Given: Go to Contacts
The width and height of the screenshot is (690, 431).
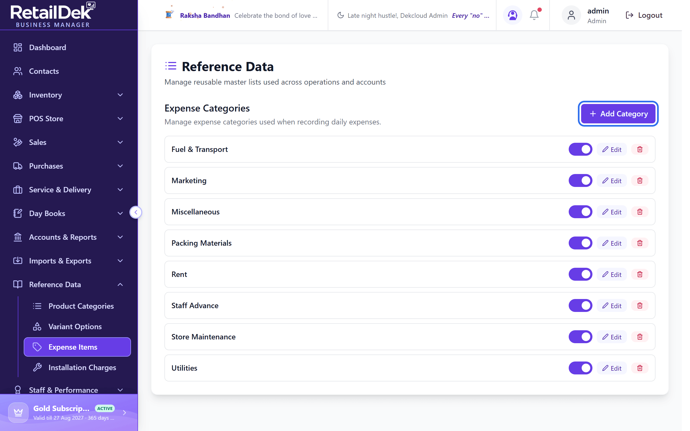Looking at the screenshot, I should click(69, 71).
